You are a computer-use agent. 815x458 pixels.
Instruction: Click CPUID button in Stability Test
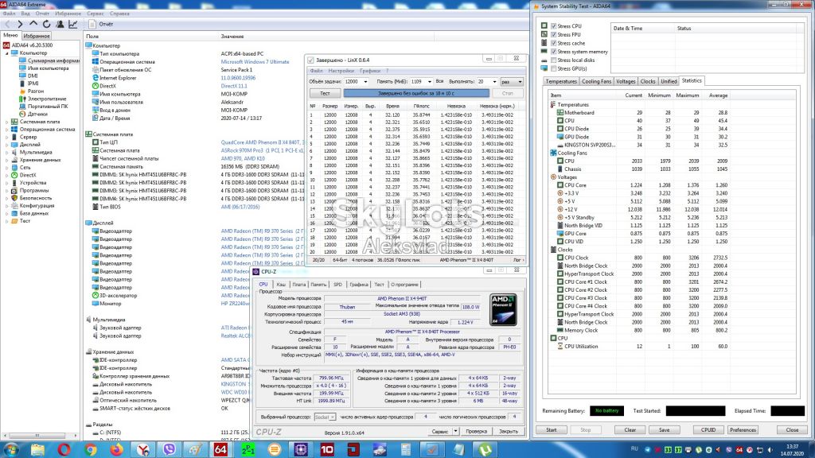pyautogui.click(x=708, y=430)
